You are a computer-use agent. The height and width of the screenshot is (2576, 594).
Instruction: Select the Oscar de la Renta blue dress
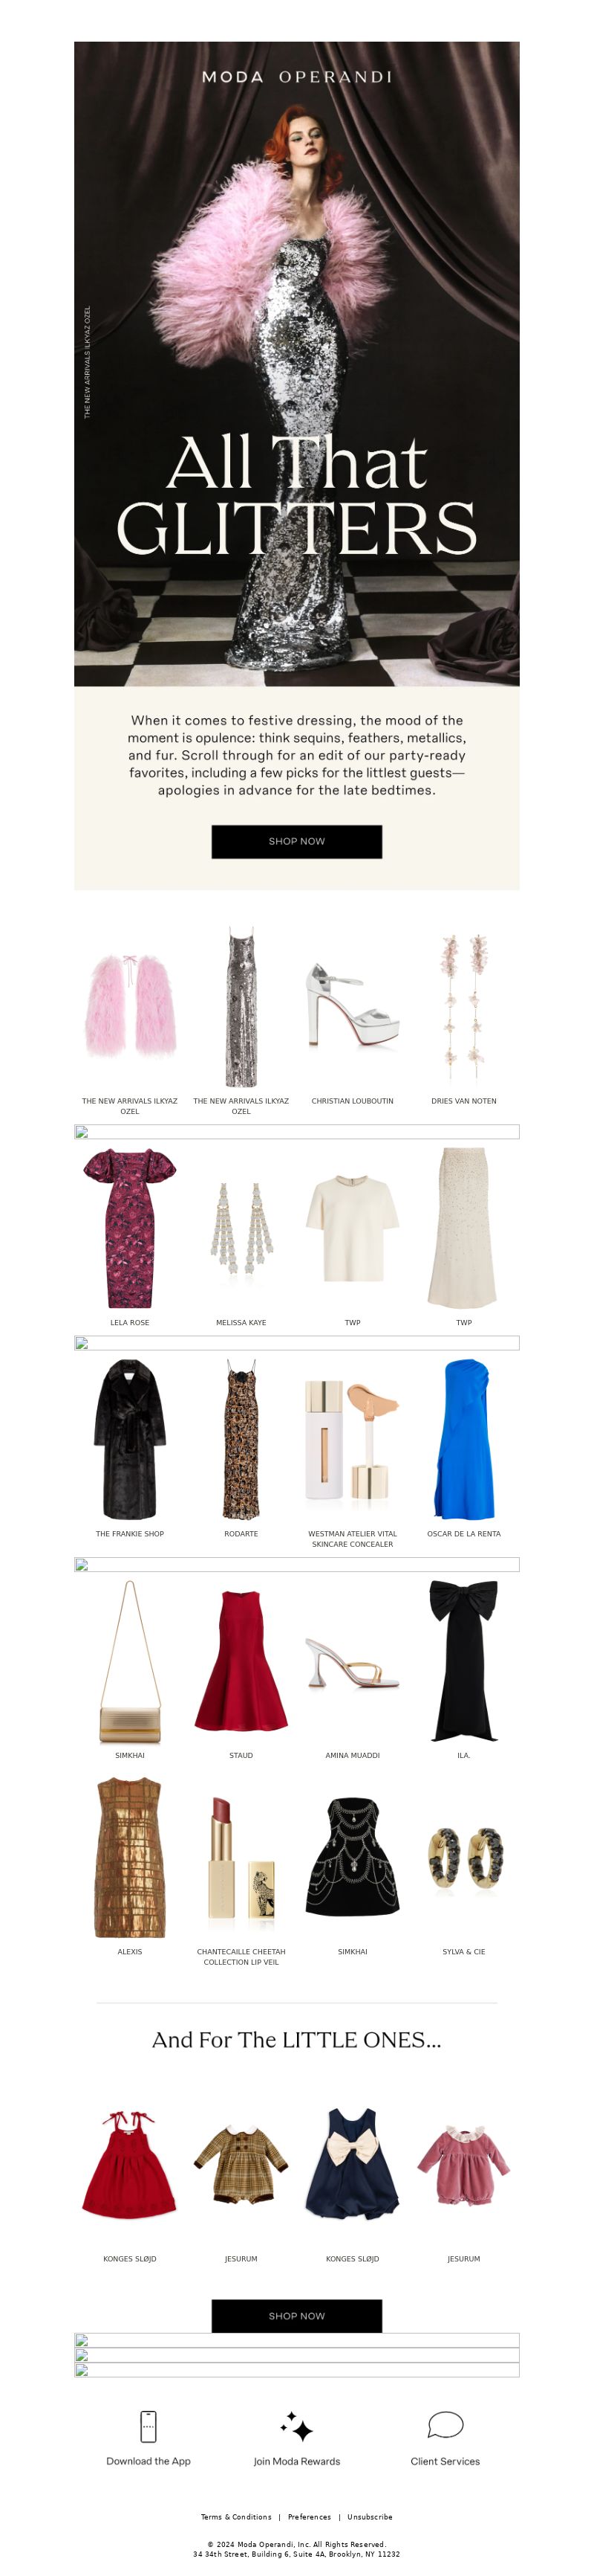[x=464, y=1439]
